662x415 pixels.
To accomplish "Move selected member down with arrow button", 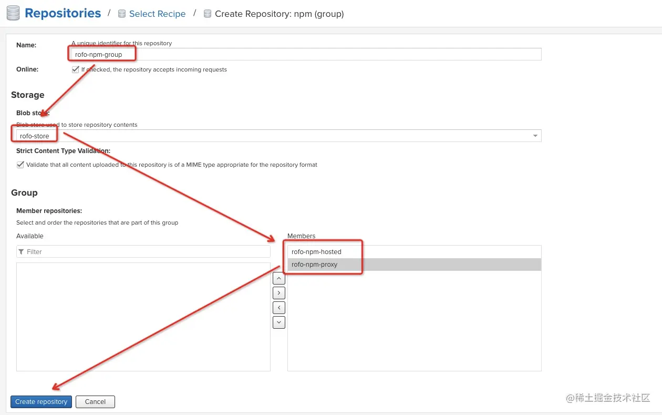I will [279, 322].
